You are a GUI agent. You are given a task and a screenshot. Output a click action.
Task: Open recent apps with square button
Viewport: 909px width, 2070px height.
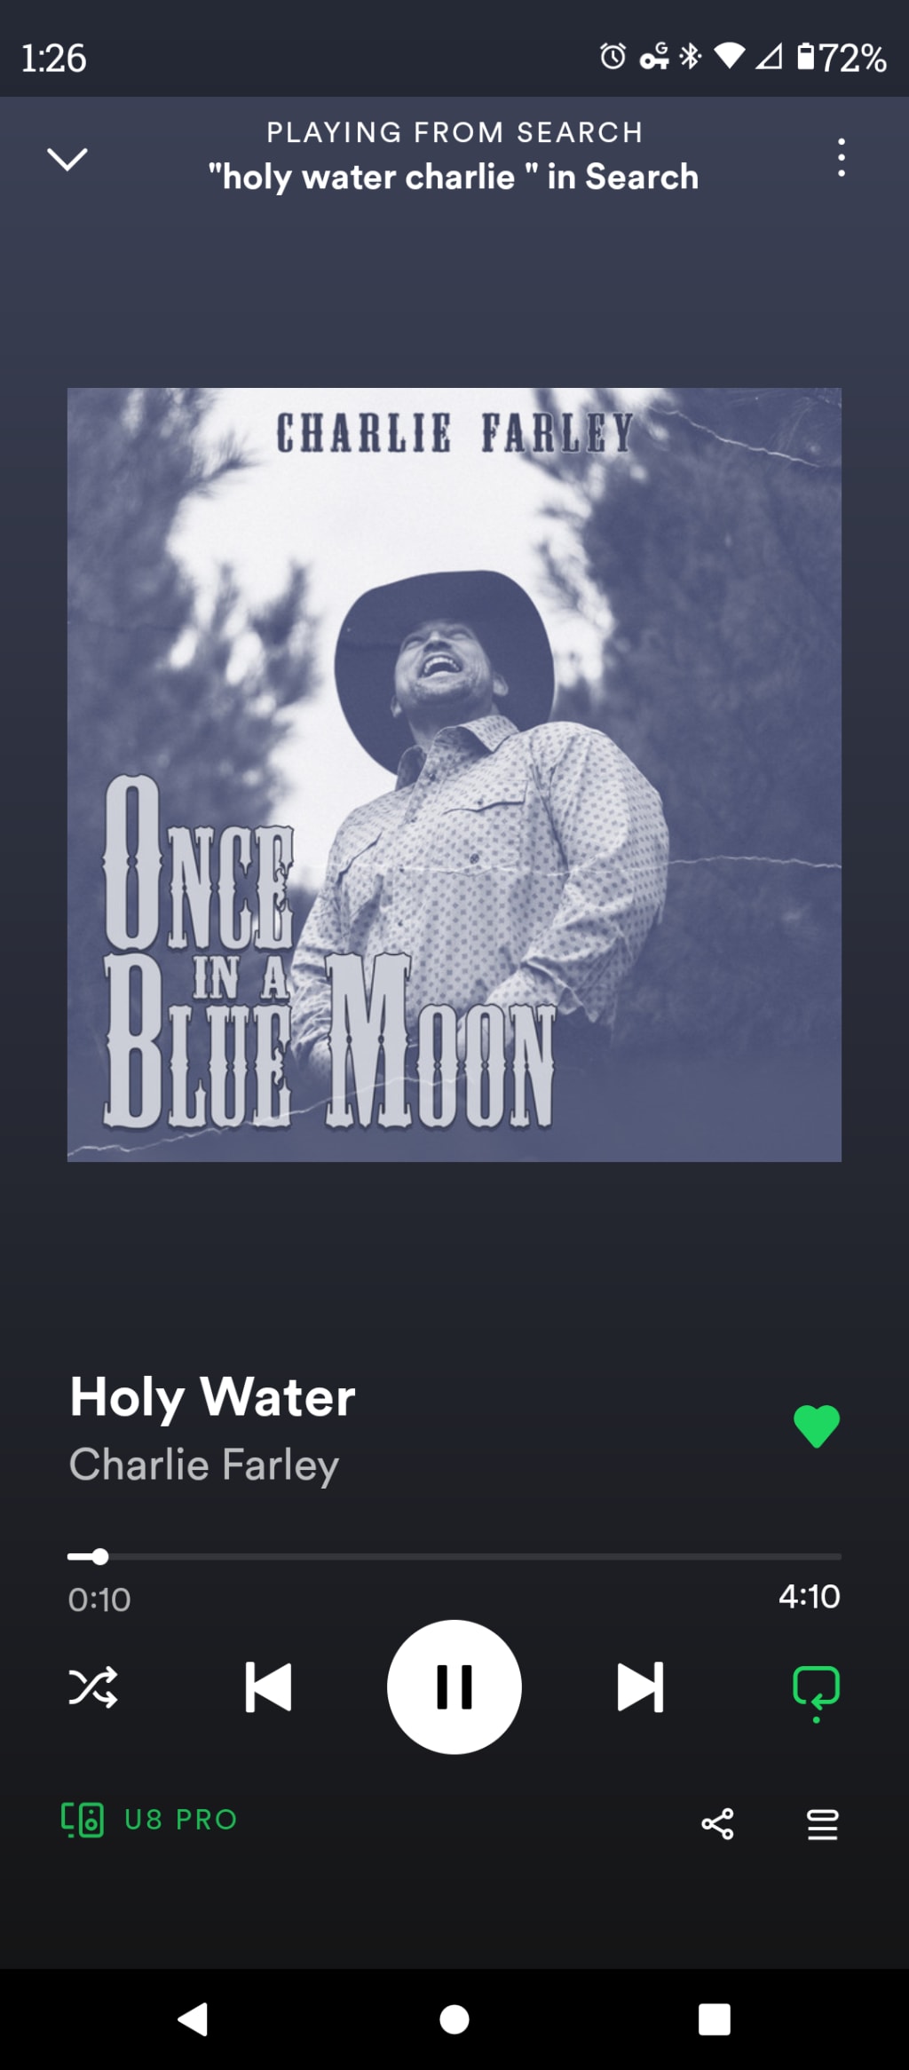click(x=715, y=2019)
